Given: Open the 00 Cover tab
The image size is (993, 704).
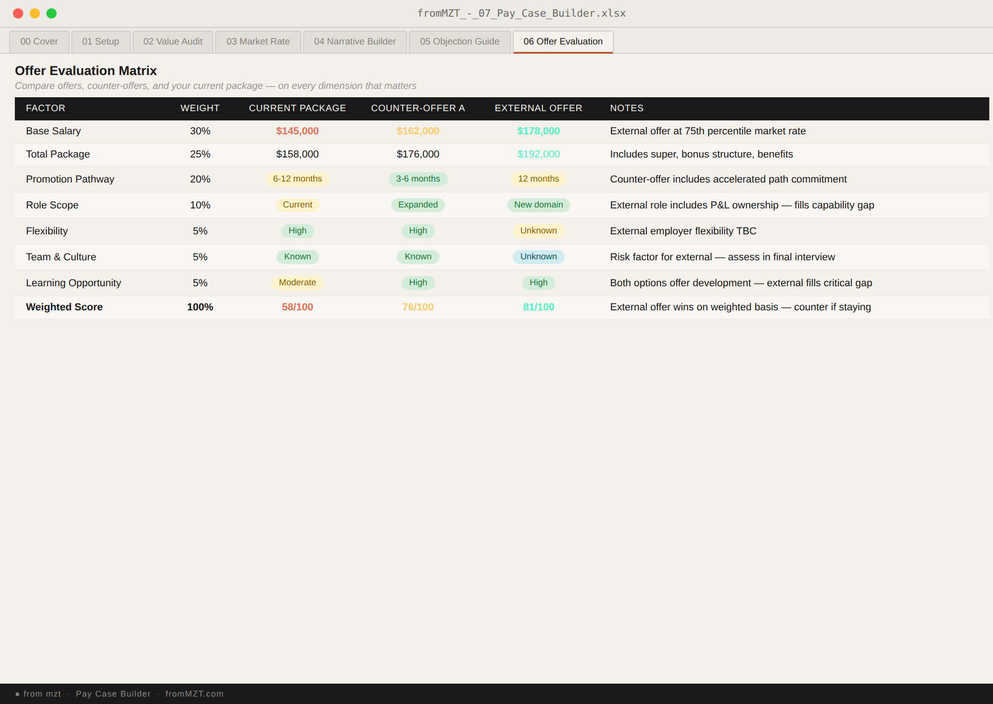Looking at the screenshot, I should coord(39,42).
